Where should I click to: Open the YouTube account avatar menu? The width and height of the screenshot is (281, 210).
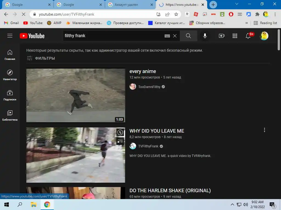click(x=264, y=36)
